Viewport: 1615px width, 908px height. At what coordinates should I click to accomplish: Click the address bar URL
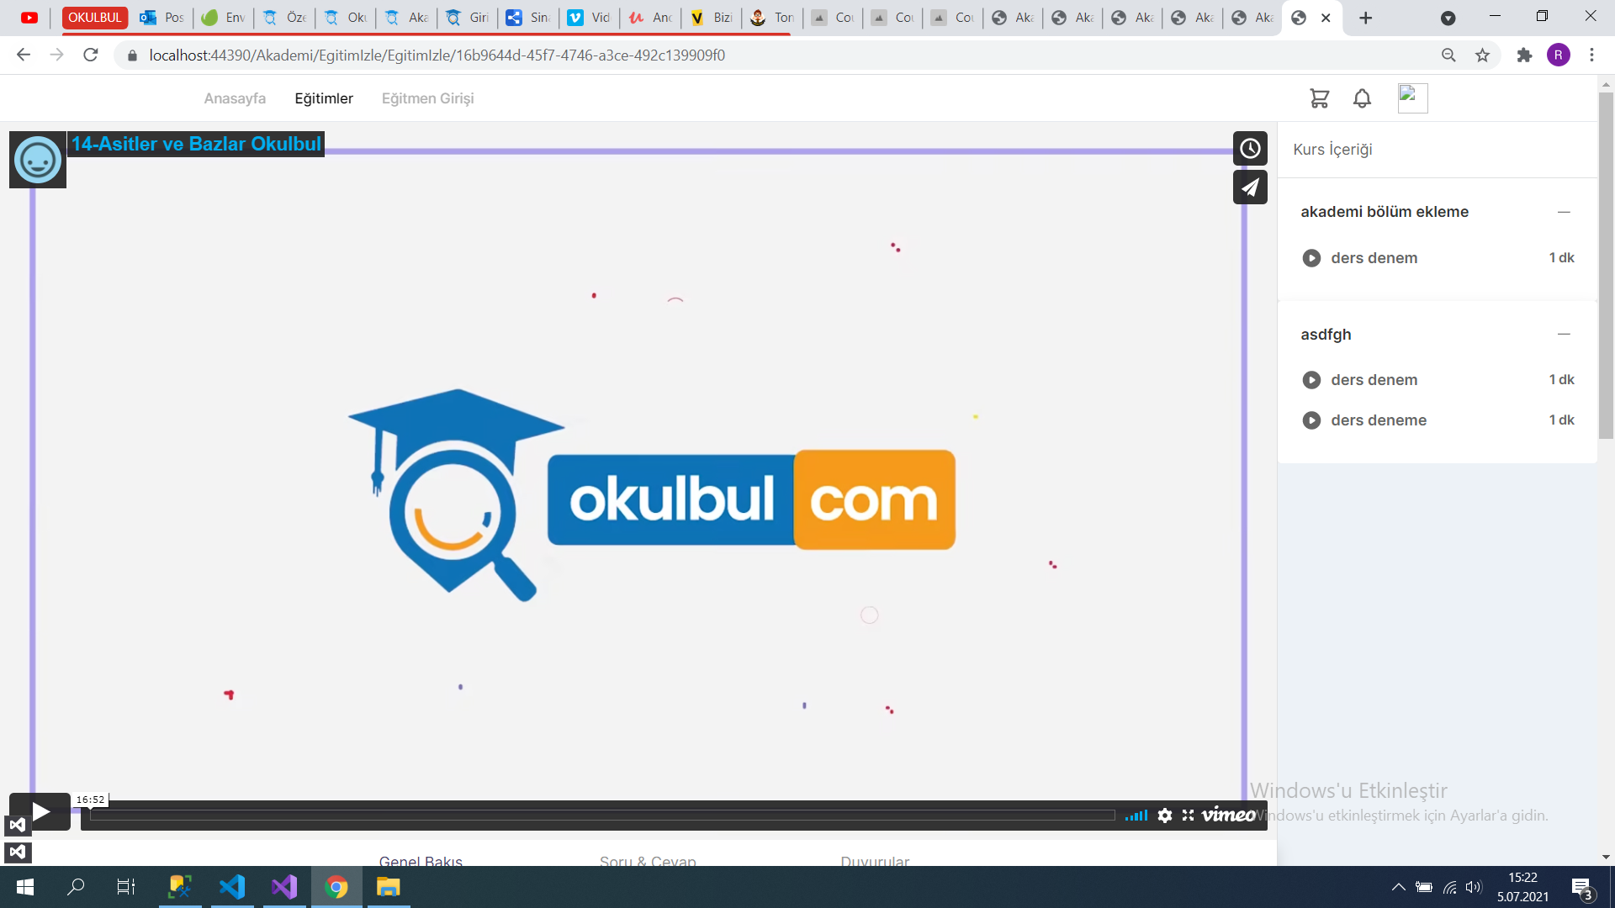437,55
